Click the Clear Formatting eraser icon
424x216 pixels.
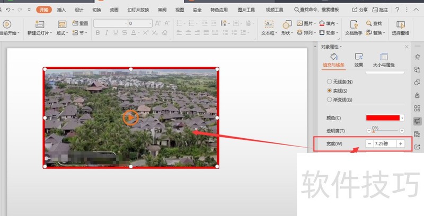[164, 33]
